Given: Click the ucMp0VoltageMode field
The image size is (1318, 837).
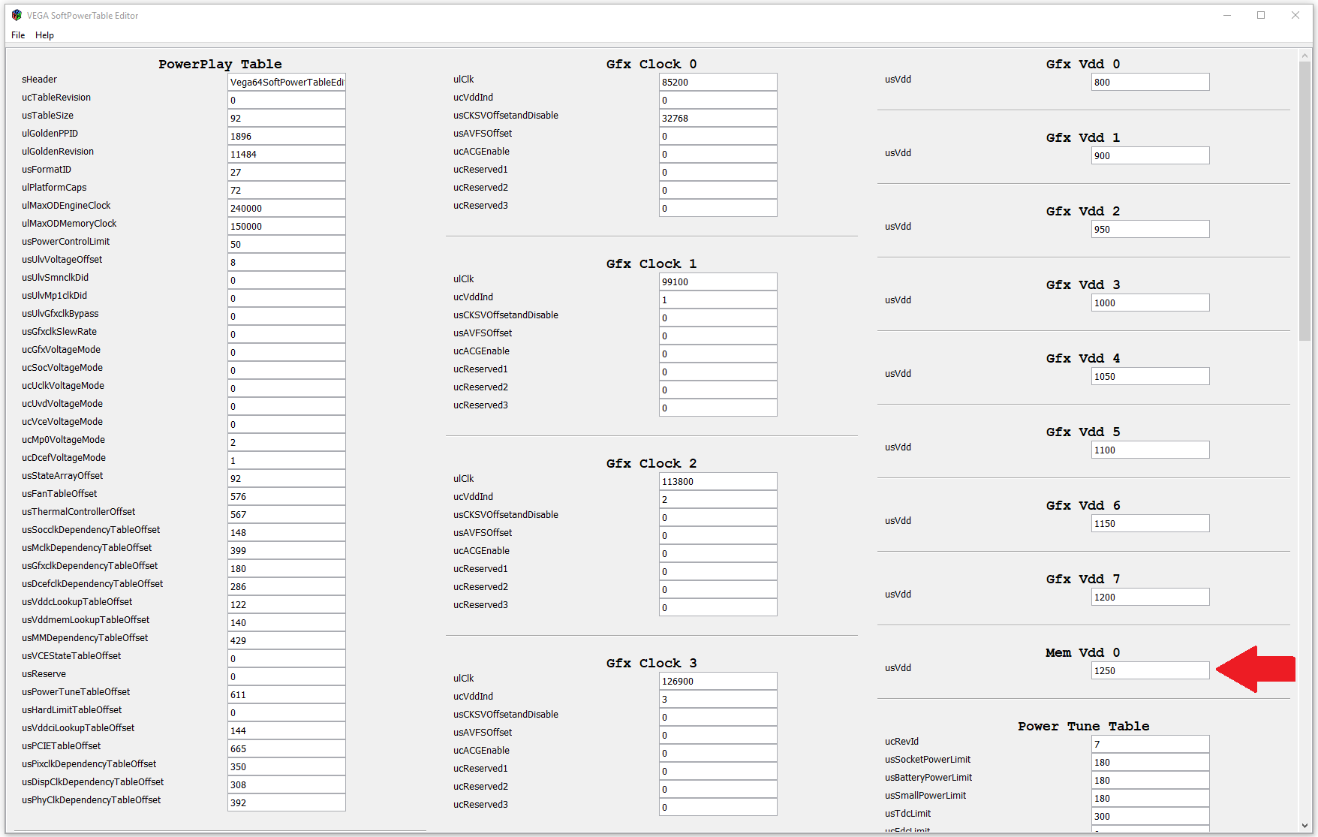Looking at the screenshot, I should (x=287, y=442).
